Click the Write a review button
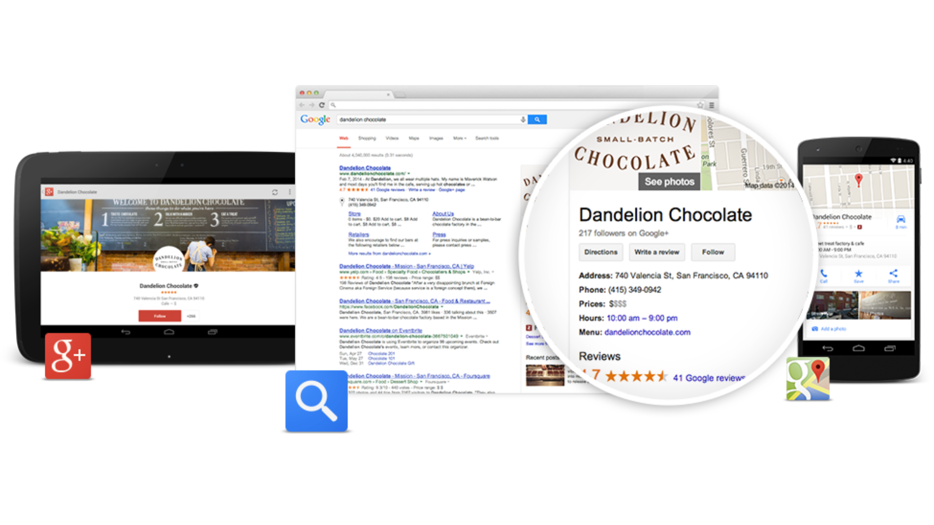 pyautogui.click(x=657, y=252)
